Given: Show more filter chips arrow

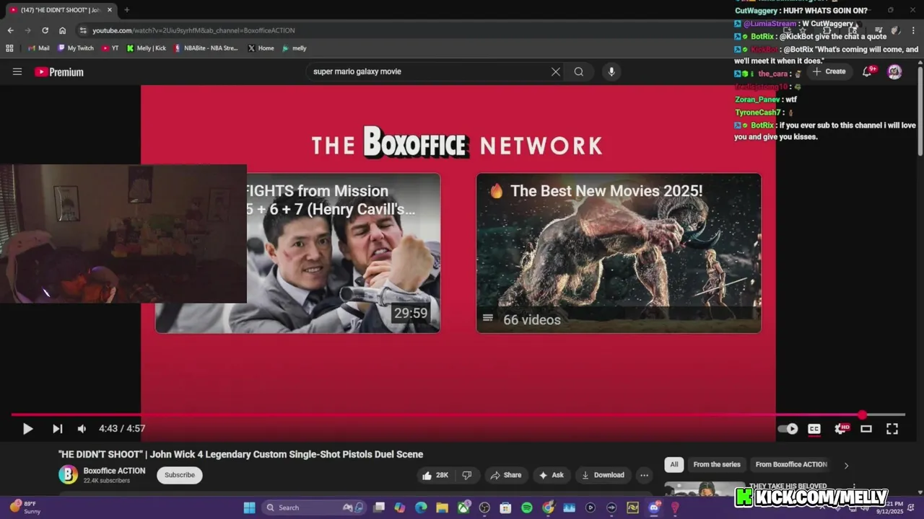Looking at the screenshot, I should click(x=846, y=465).
